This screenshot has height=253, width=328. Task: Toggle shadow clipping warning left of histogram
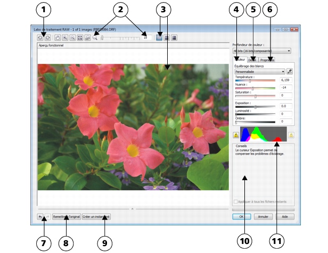pyautogui.click(x=236, y=135)
